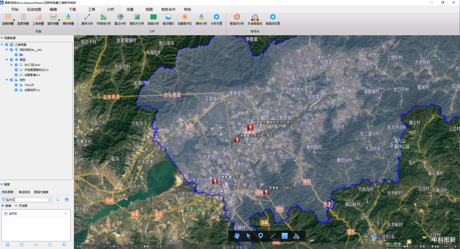This screenshot has width=460, height=249.
Task: Open the 路径规划 search tab
Action: click(x=25, y=192)
